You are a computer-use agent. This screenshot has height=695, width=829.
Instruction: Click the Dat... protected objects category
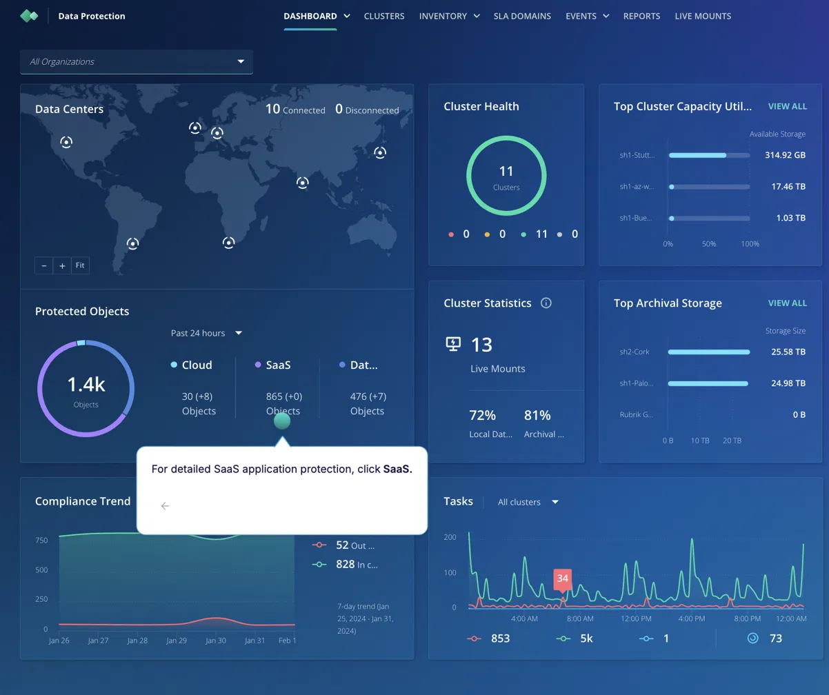[x=358, y=365]
